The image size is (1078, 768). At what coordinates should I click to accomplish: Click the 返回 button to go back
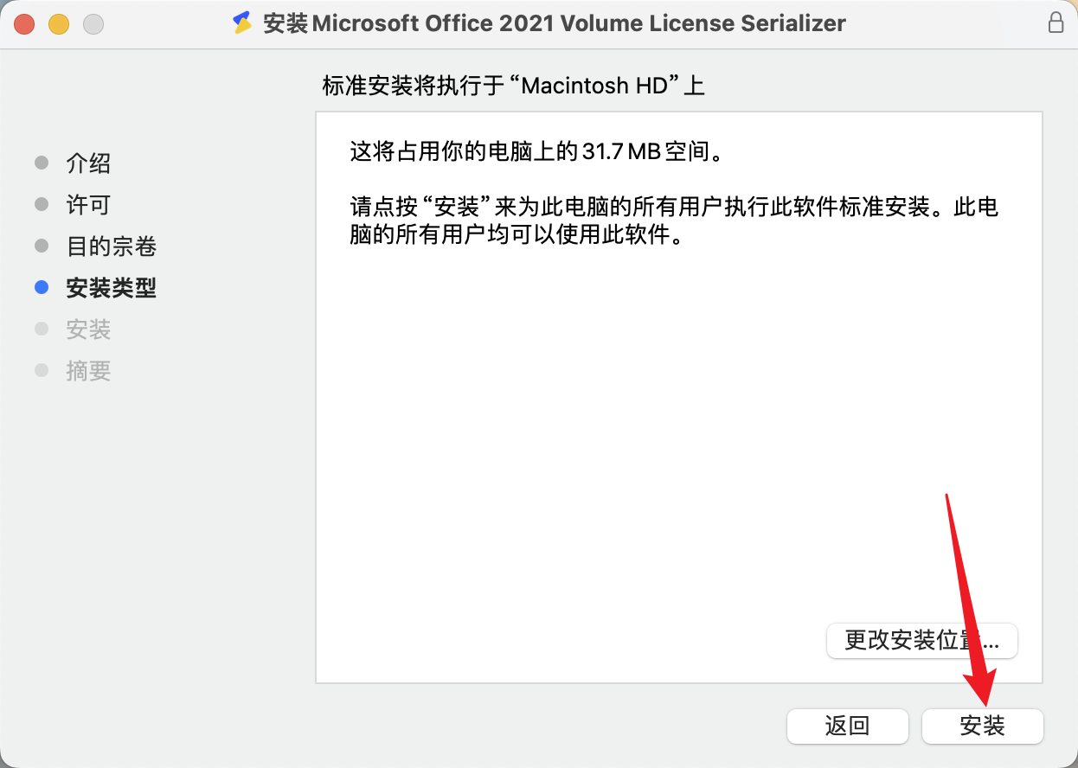[848, 726]
